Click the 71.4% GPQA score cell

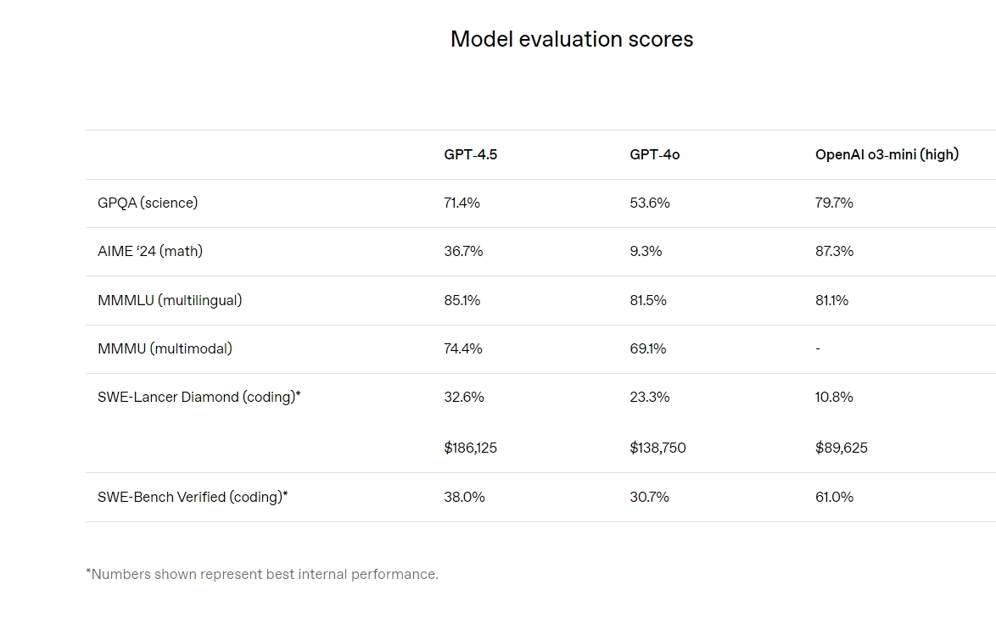tap(462, 203)
